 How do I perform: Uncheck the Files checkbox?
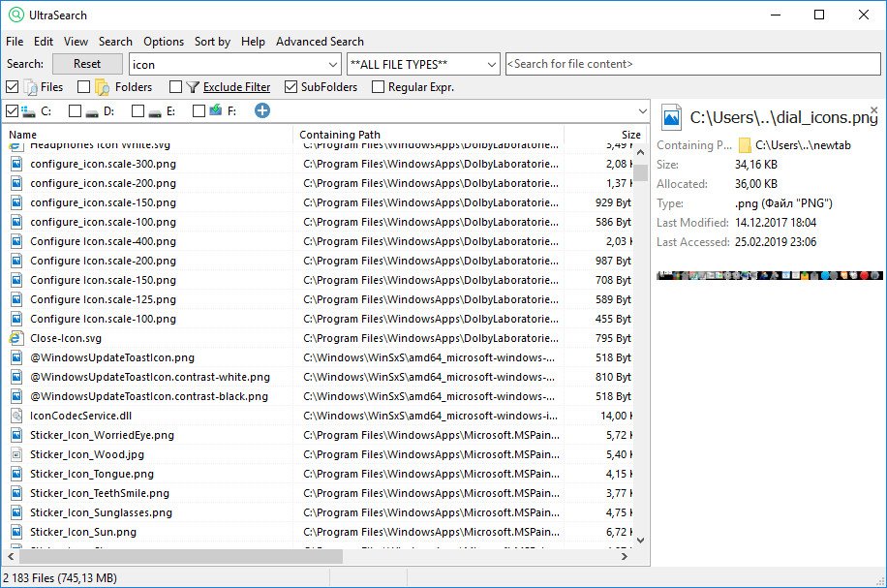point(12,87)
